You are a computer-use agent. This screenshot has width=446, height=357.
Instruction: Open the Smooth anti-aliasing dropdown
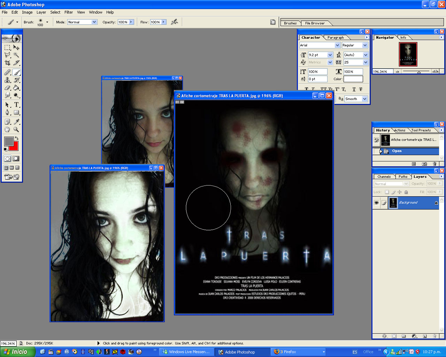364,99
